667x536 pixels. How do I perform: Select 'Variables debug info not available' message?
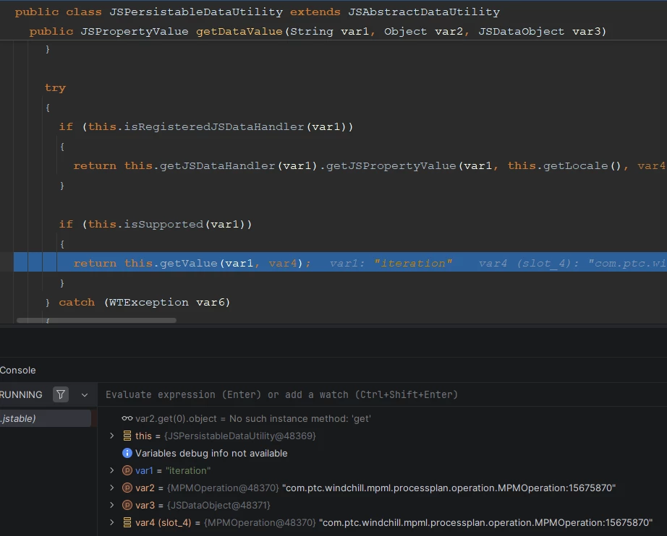coord(211,453)
